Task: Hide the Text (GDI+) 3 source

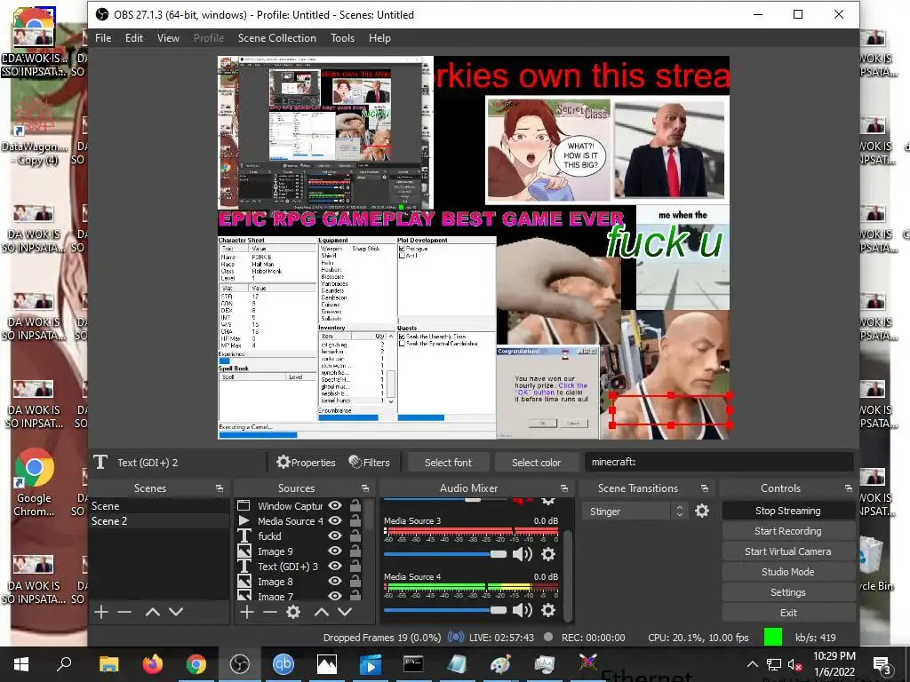Action: pyautogui.click(x=335, y=566)
